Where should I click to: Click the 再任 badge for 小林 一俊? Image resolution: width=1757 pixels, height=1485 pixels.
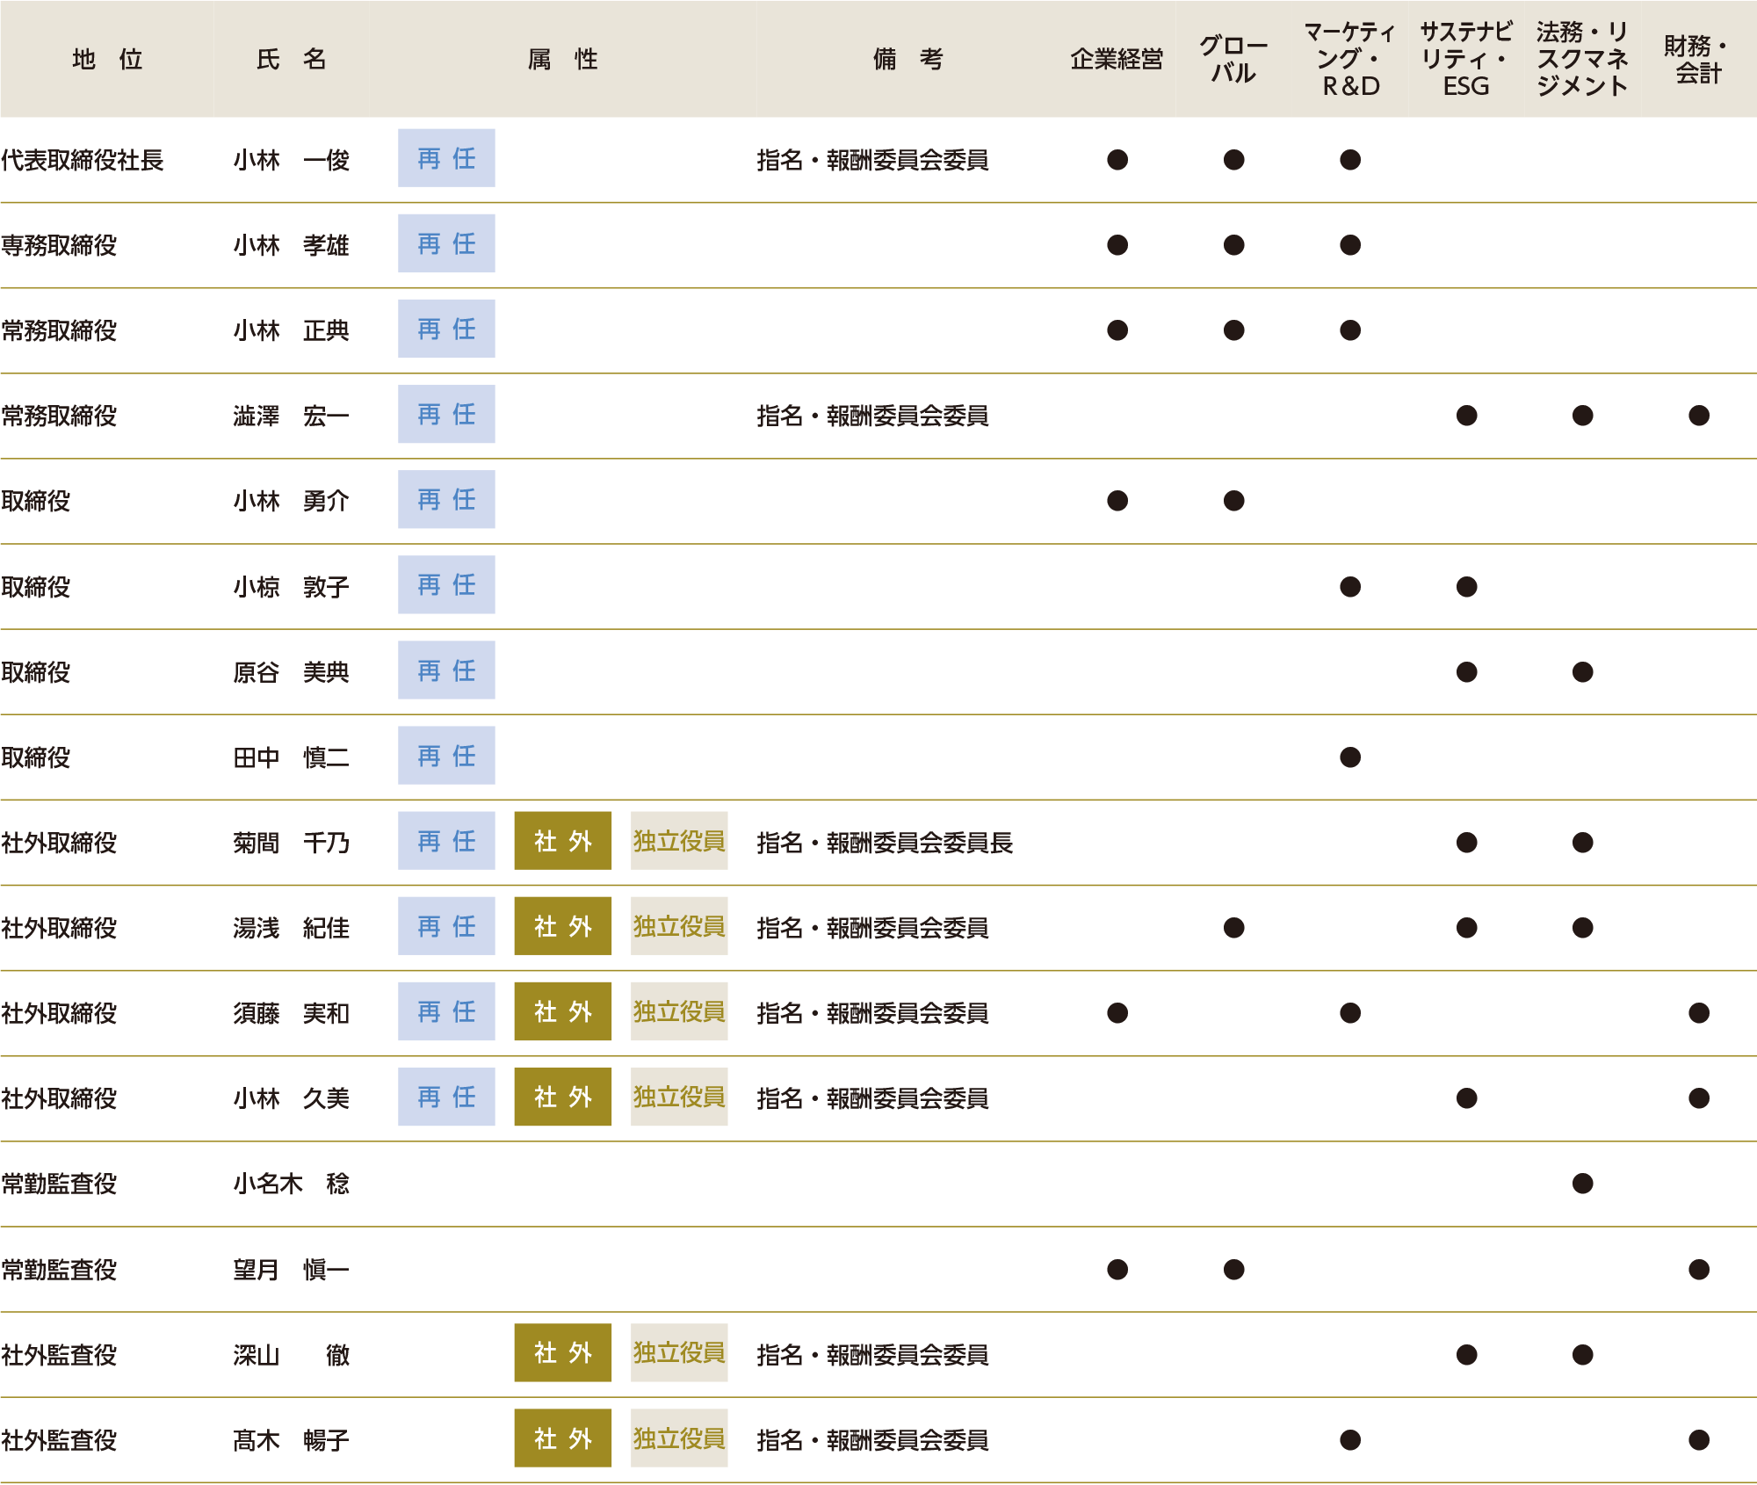pyautogui.click(x=446, y=158)
